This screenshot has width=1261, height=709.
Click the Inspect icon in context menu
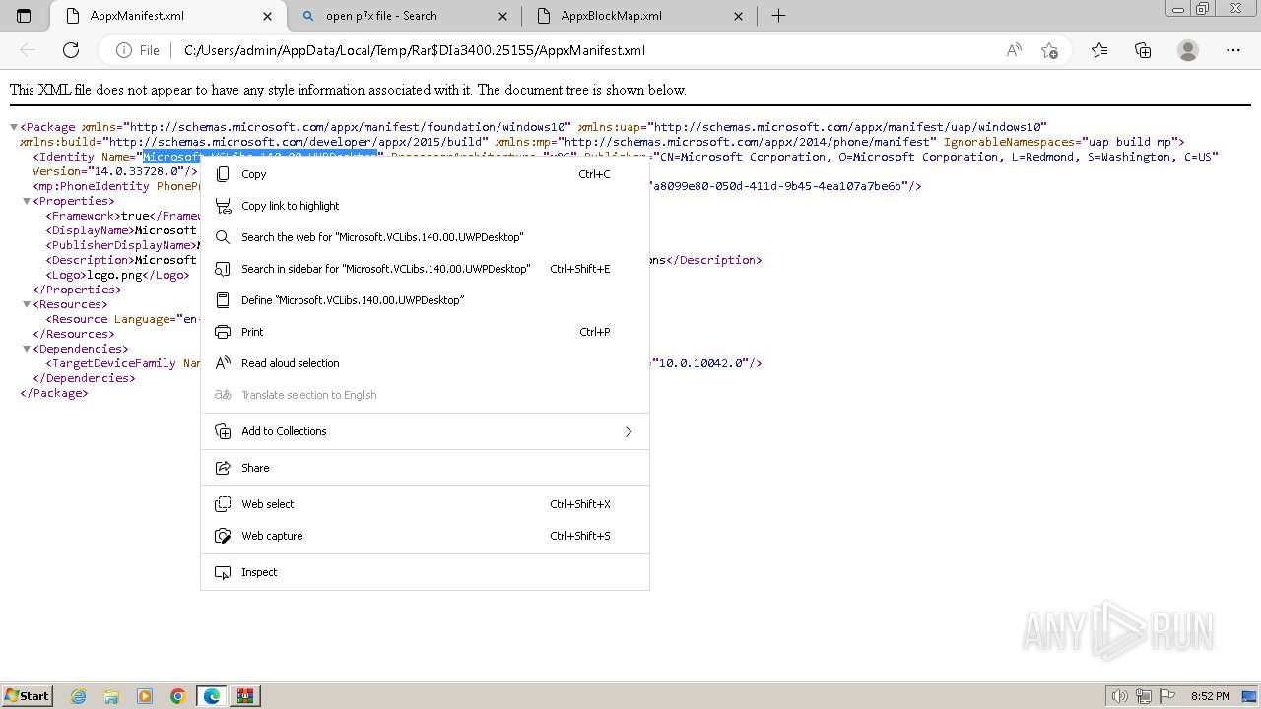[223, 572]
